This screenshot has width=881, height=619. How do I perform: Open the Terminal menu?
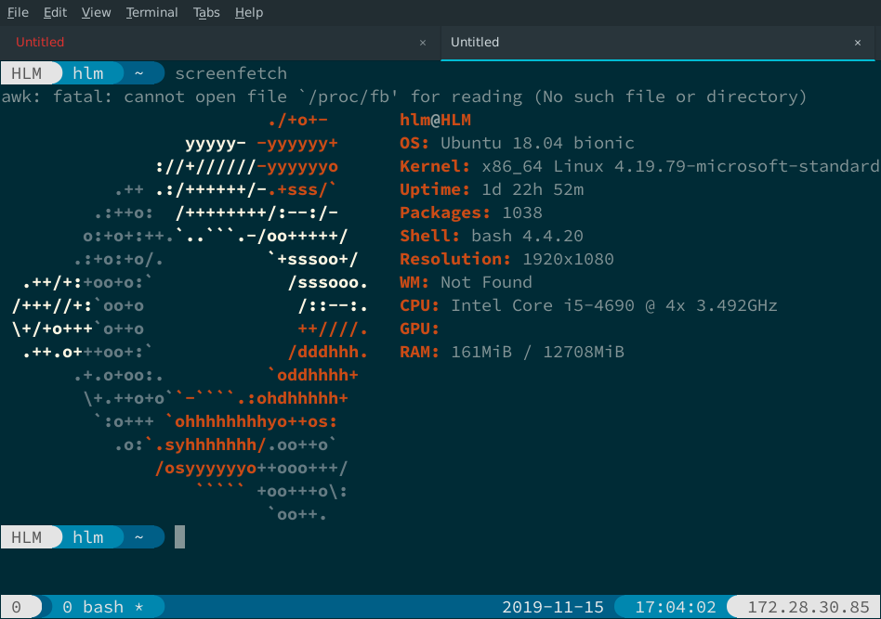151,12
